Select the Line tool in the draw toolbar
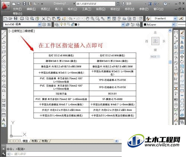The image size is (186, 157). coord(4,32)
